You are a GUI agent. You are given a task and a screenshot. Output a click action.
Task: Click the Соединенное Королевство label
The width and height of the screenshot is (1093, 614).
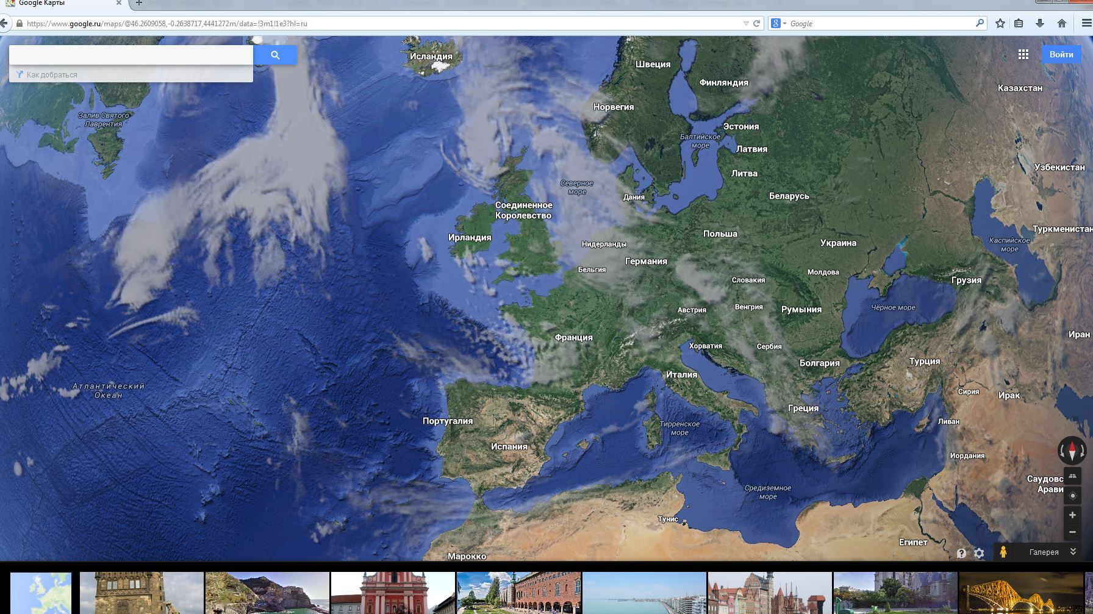pos(523,210)
